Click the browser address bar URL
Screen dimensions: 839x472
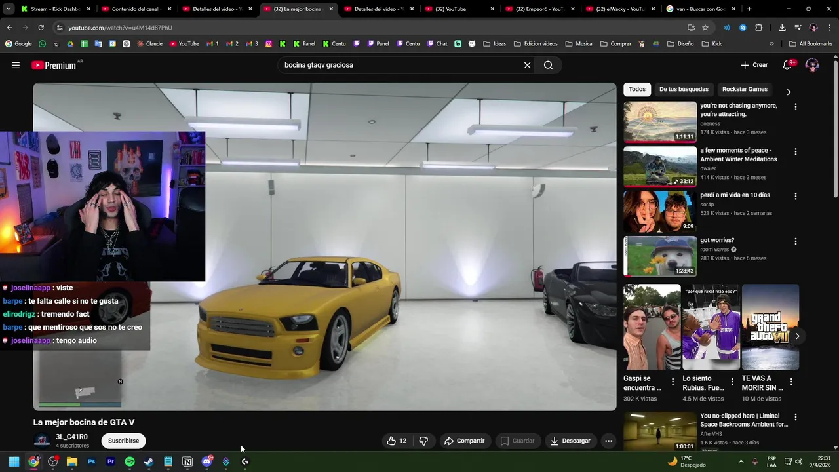[120, 28]
